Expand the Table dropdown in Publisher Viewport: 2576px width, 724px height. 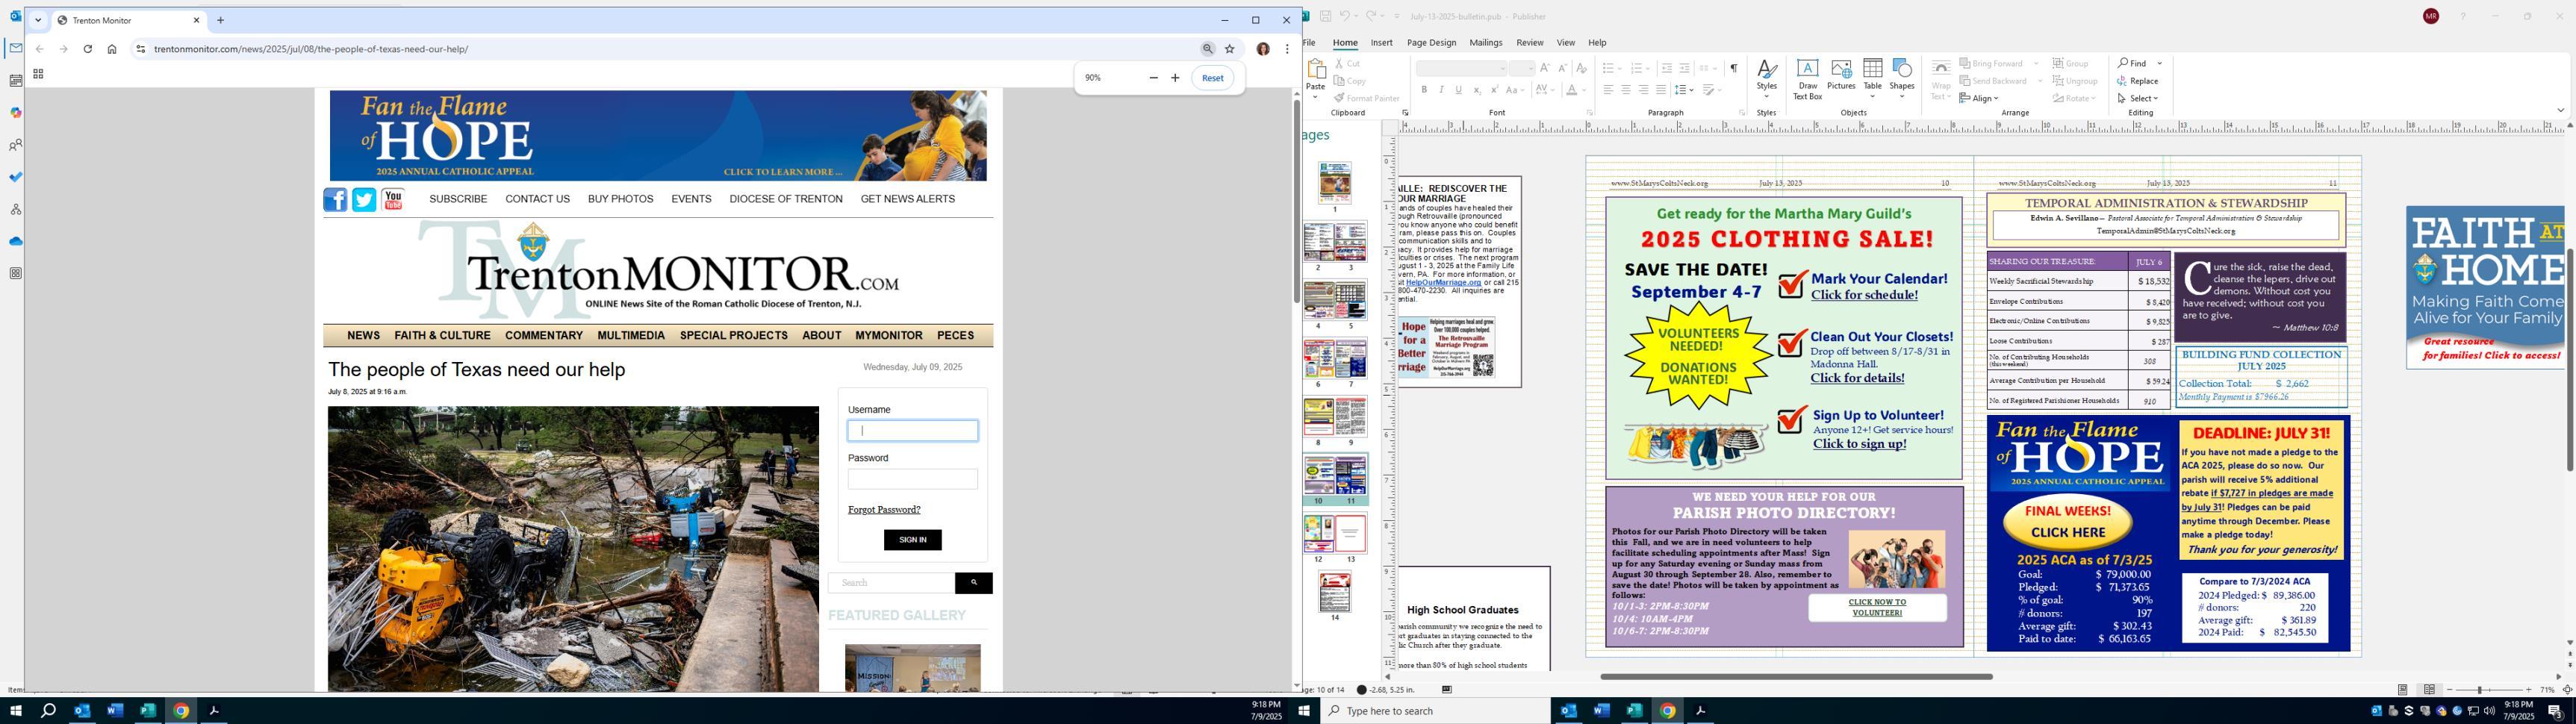[1873, 97]
